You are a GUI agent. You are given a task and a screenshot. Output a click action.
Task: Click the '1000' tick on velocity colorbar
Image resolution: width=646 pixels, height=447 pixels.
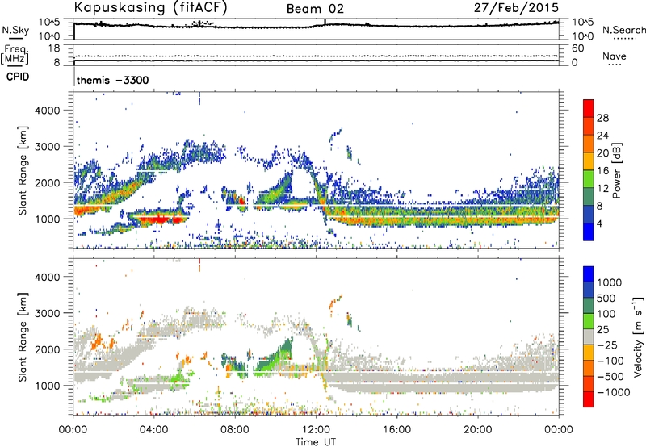[610, 282]
